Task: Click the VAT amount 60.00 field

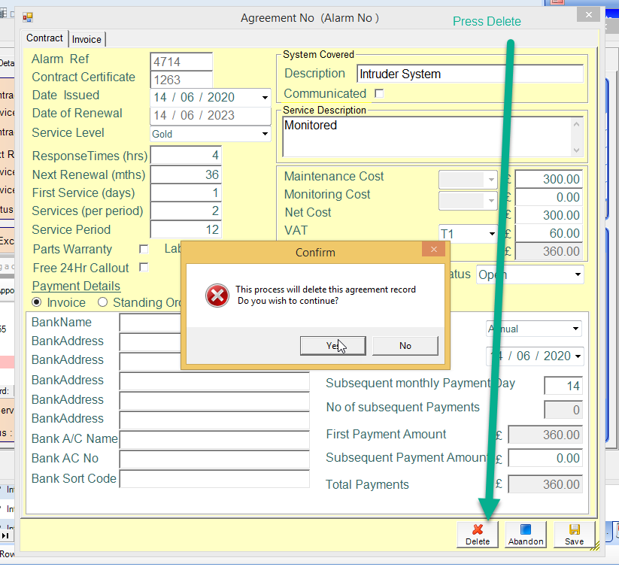Action: pyautogui.click(x=549, y=233)
